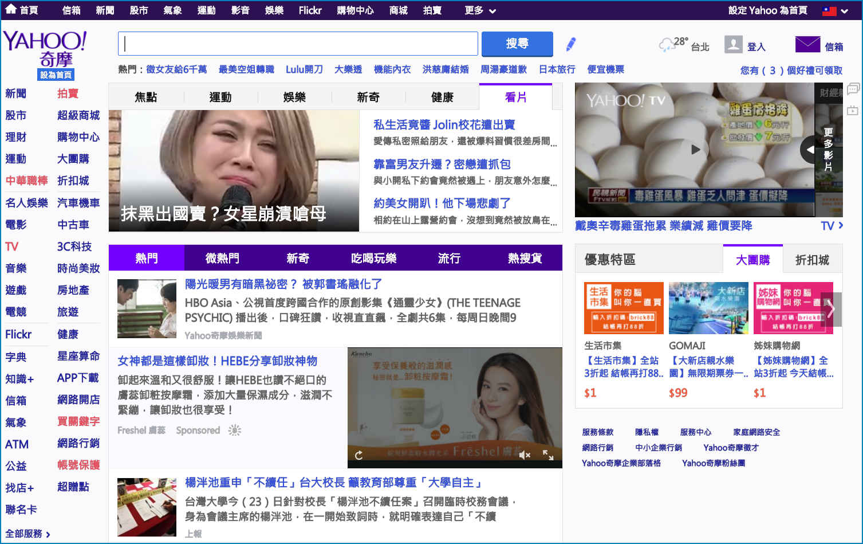Click the user avatar login icon
Viewport: 863px width, 544px height.
[734, 45]
